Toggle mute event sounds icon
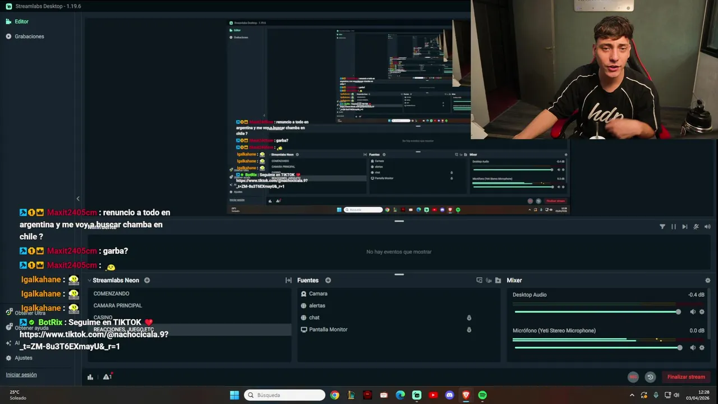Viewport: 718px width, 404px height. coord(696,227)
